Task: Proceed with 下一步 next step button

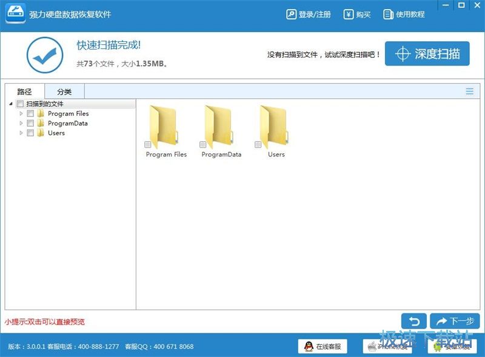Action: pyautogui.click(x=455, y=321)
